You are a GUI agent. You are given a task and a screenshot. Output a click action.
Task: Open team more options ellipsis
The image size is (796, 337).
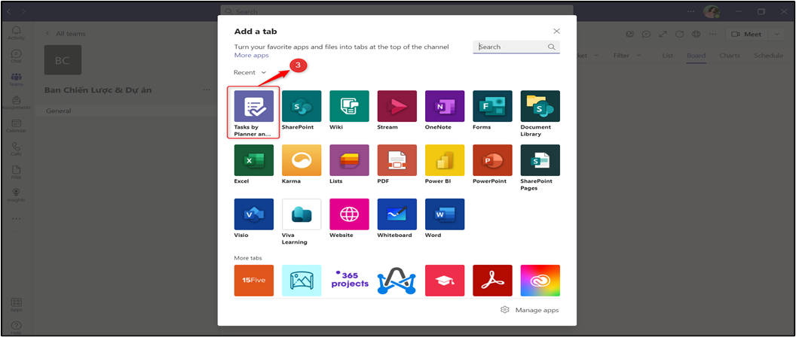coord(206,90)
